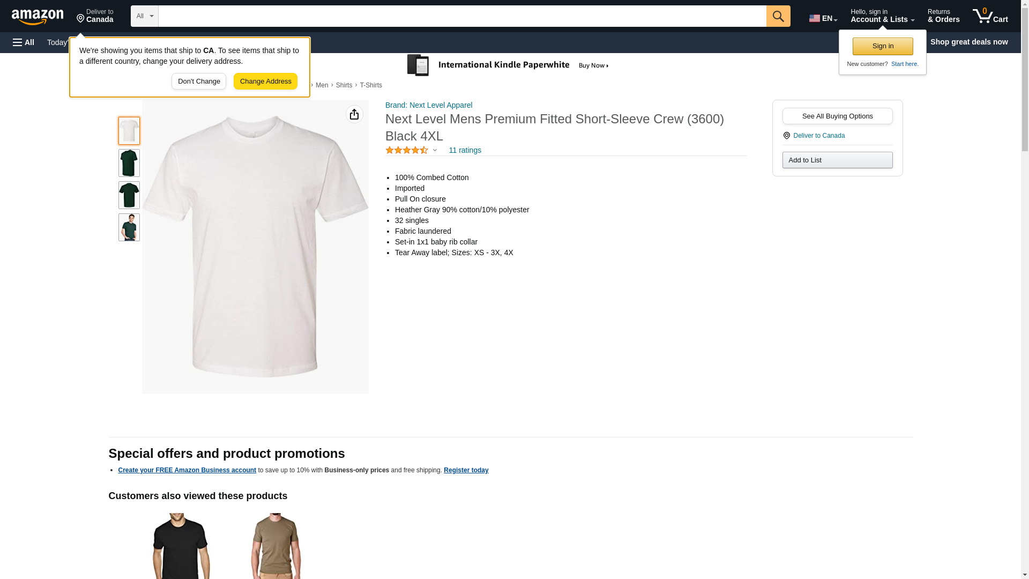Click the Change Address button
The image size is (1029, 579).
coord(265,81)
